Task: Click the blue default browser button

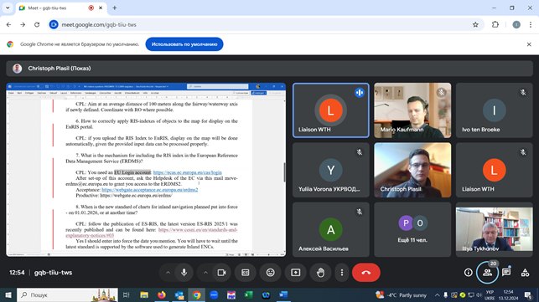Action: click(184, 44)
